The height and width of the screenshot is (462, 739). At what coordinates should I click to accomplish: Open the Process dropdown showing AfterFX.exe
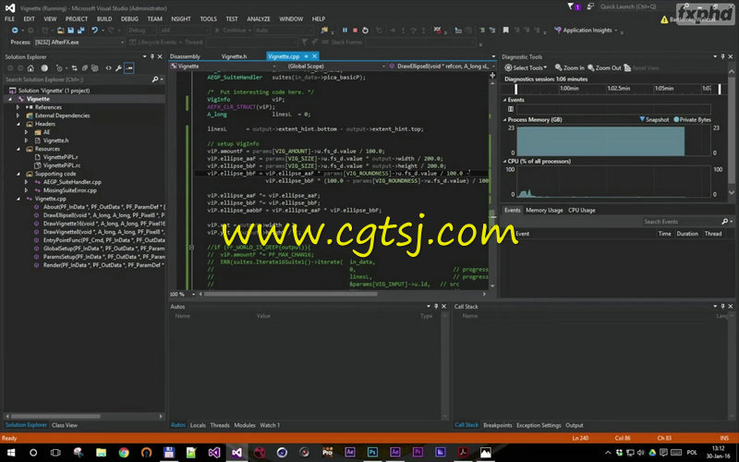click(79, 42)
